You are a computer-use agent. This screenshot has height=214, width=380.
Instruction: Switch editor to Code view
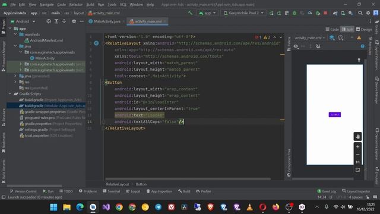pos(332,29)
